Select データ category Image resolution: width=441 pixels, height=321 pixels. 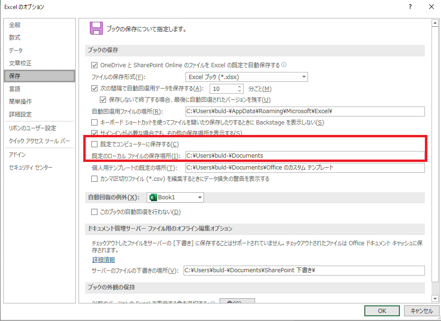pyautogui.click(x=40, y=50)
